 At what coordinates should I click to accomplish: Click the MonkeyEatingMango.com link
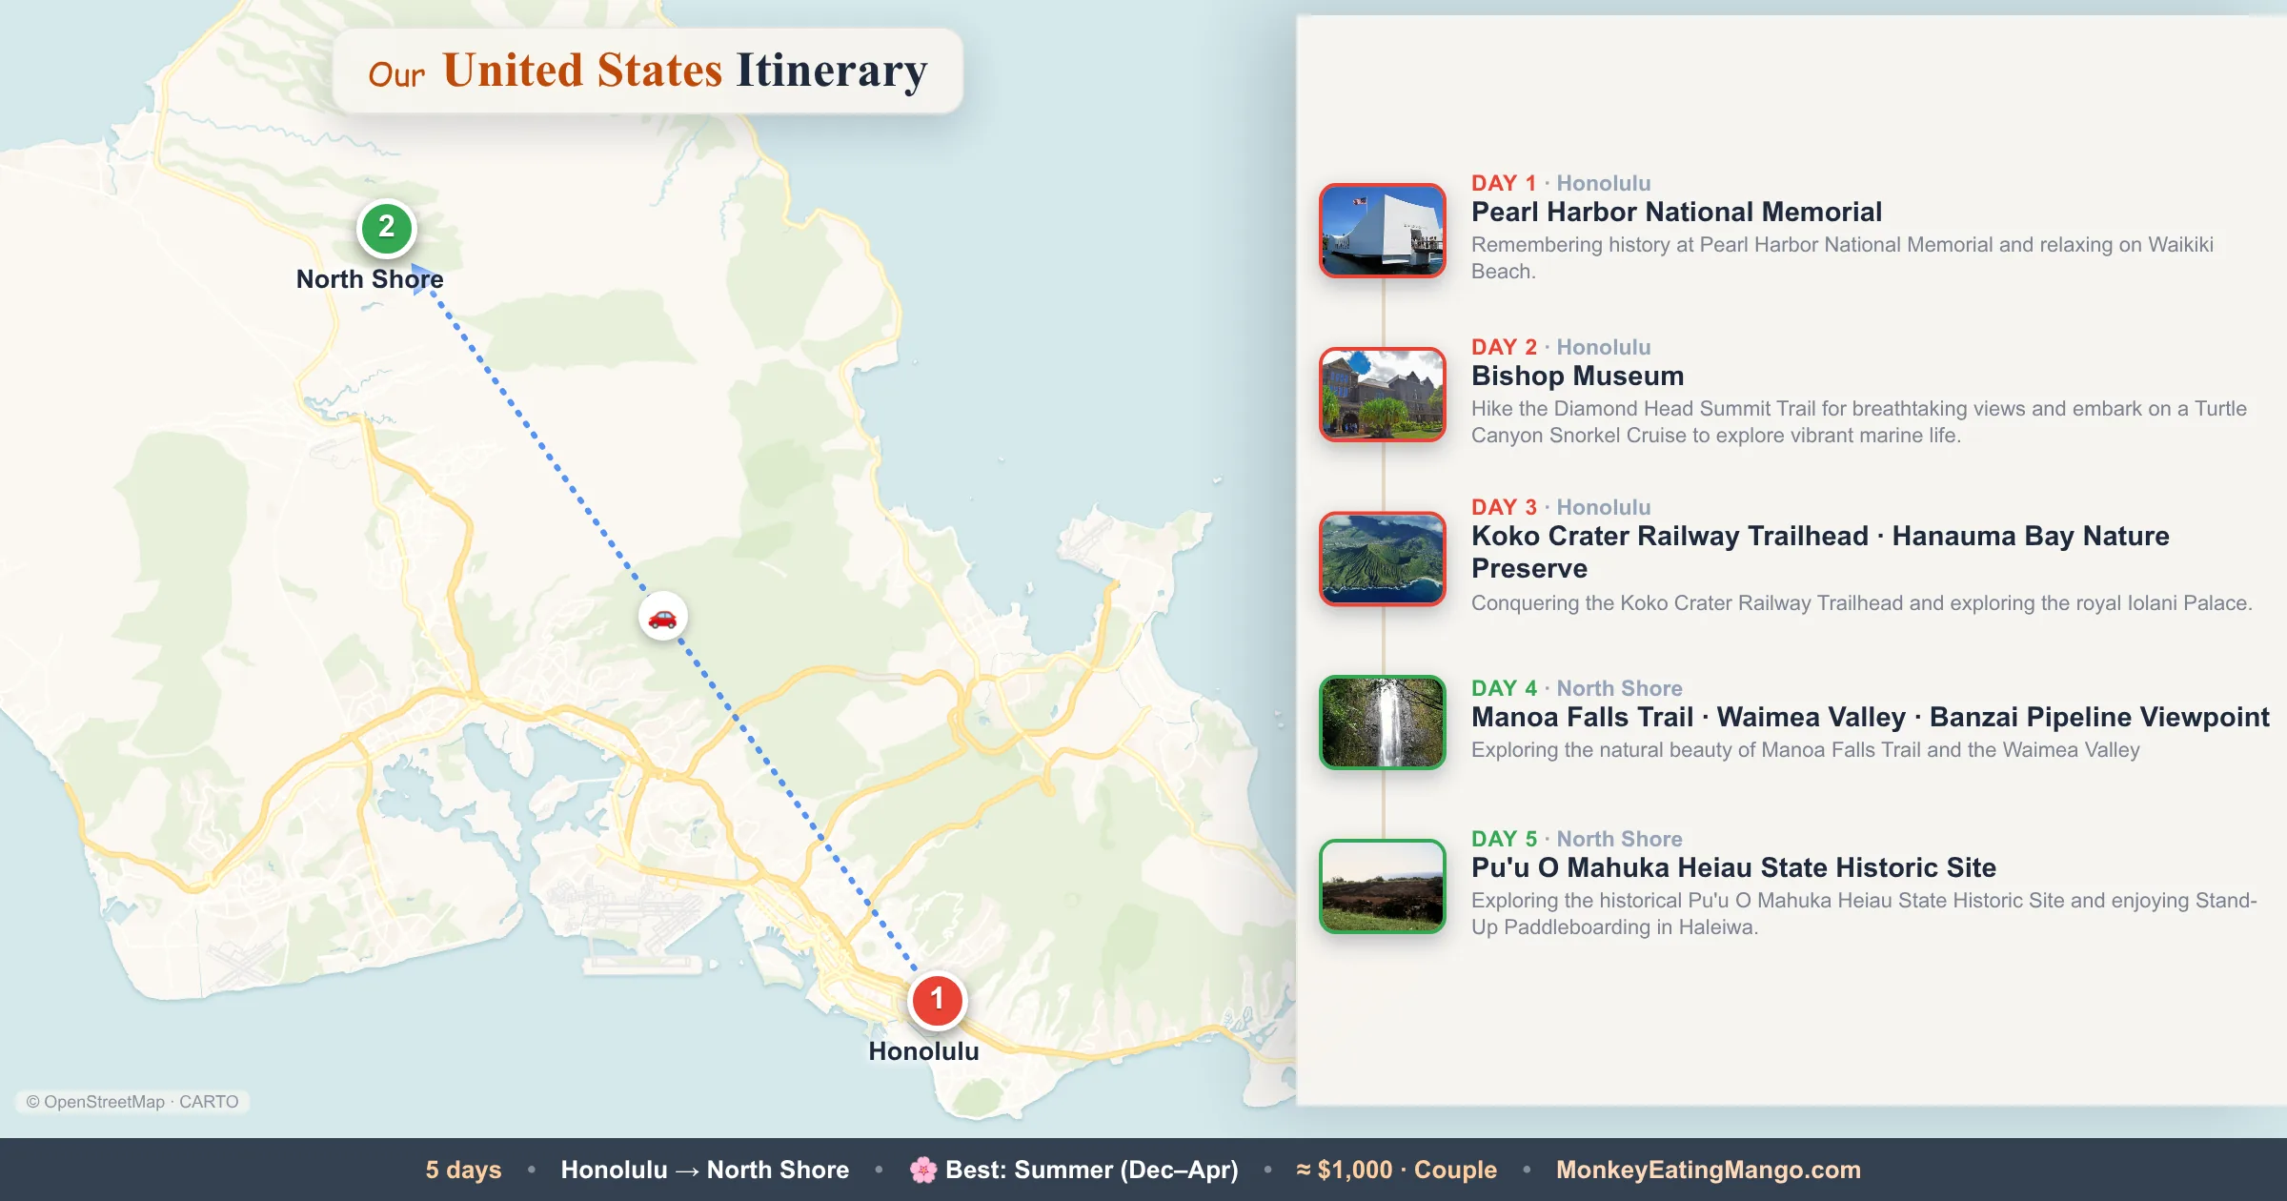[x=1708, y=1170]
